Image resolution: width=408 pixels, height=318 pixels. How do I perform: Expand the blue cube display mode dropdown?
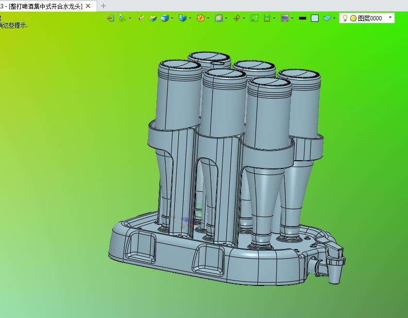pos(172,18)
